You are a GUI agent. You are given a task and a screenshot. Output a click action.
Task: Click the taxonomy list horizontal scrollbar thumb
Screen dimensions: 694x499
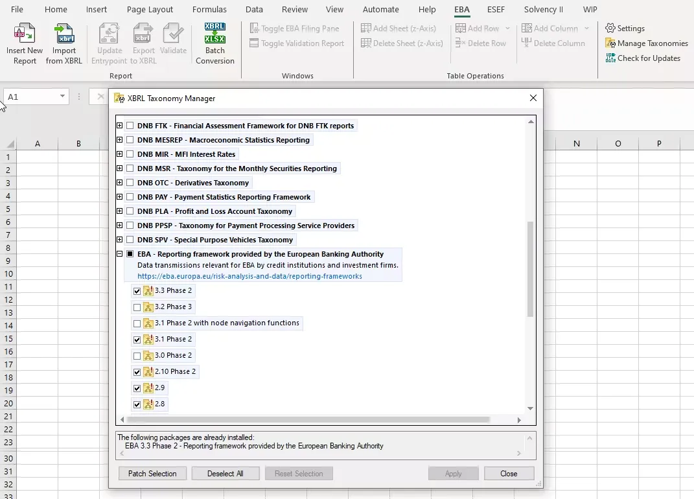pyautogui.click(x=308, y=419)
